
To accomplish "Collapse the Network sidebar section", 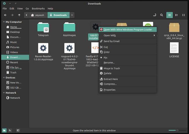I will click(x=4, y=93).
